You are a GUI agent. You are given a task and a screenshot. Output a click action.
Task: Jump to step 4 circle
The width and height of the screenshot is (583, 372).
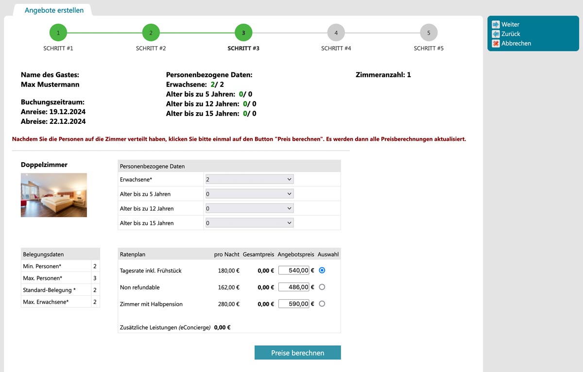point(336,33)
